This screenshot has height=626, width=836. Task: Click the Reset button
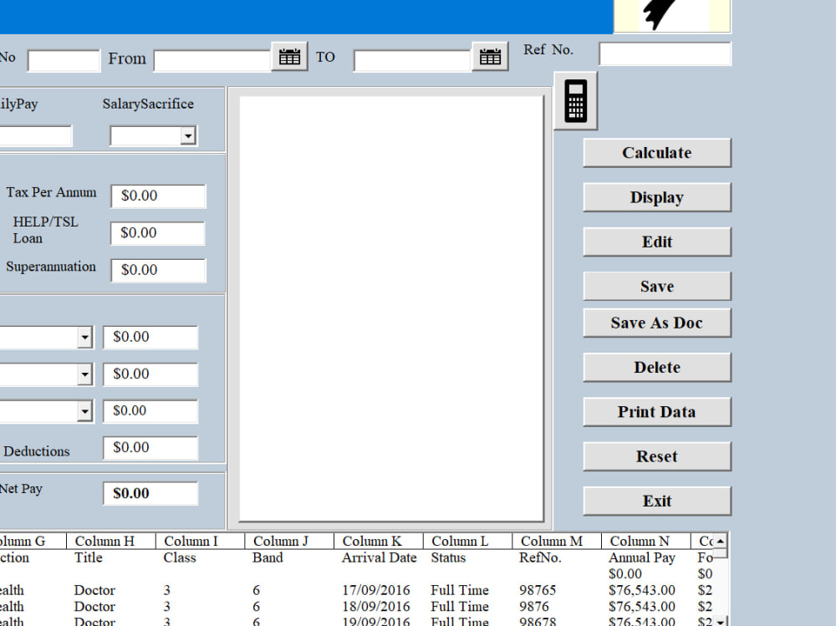(x=657, y=456)
